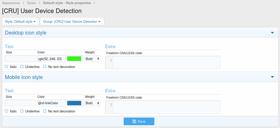Open Default style - Style properties breadcrumb
The height and width of the screenshot is (128, 280).
tap(67, 3)
